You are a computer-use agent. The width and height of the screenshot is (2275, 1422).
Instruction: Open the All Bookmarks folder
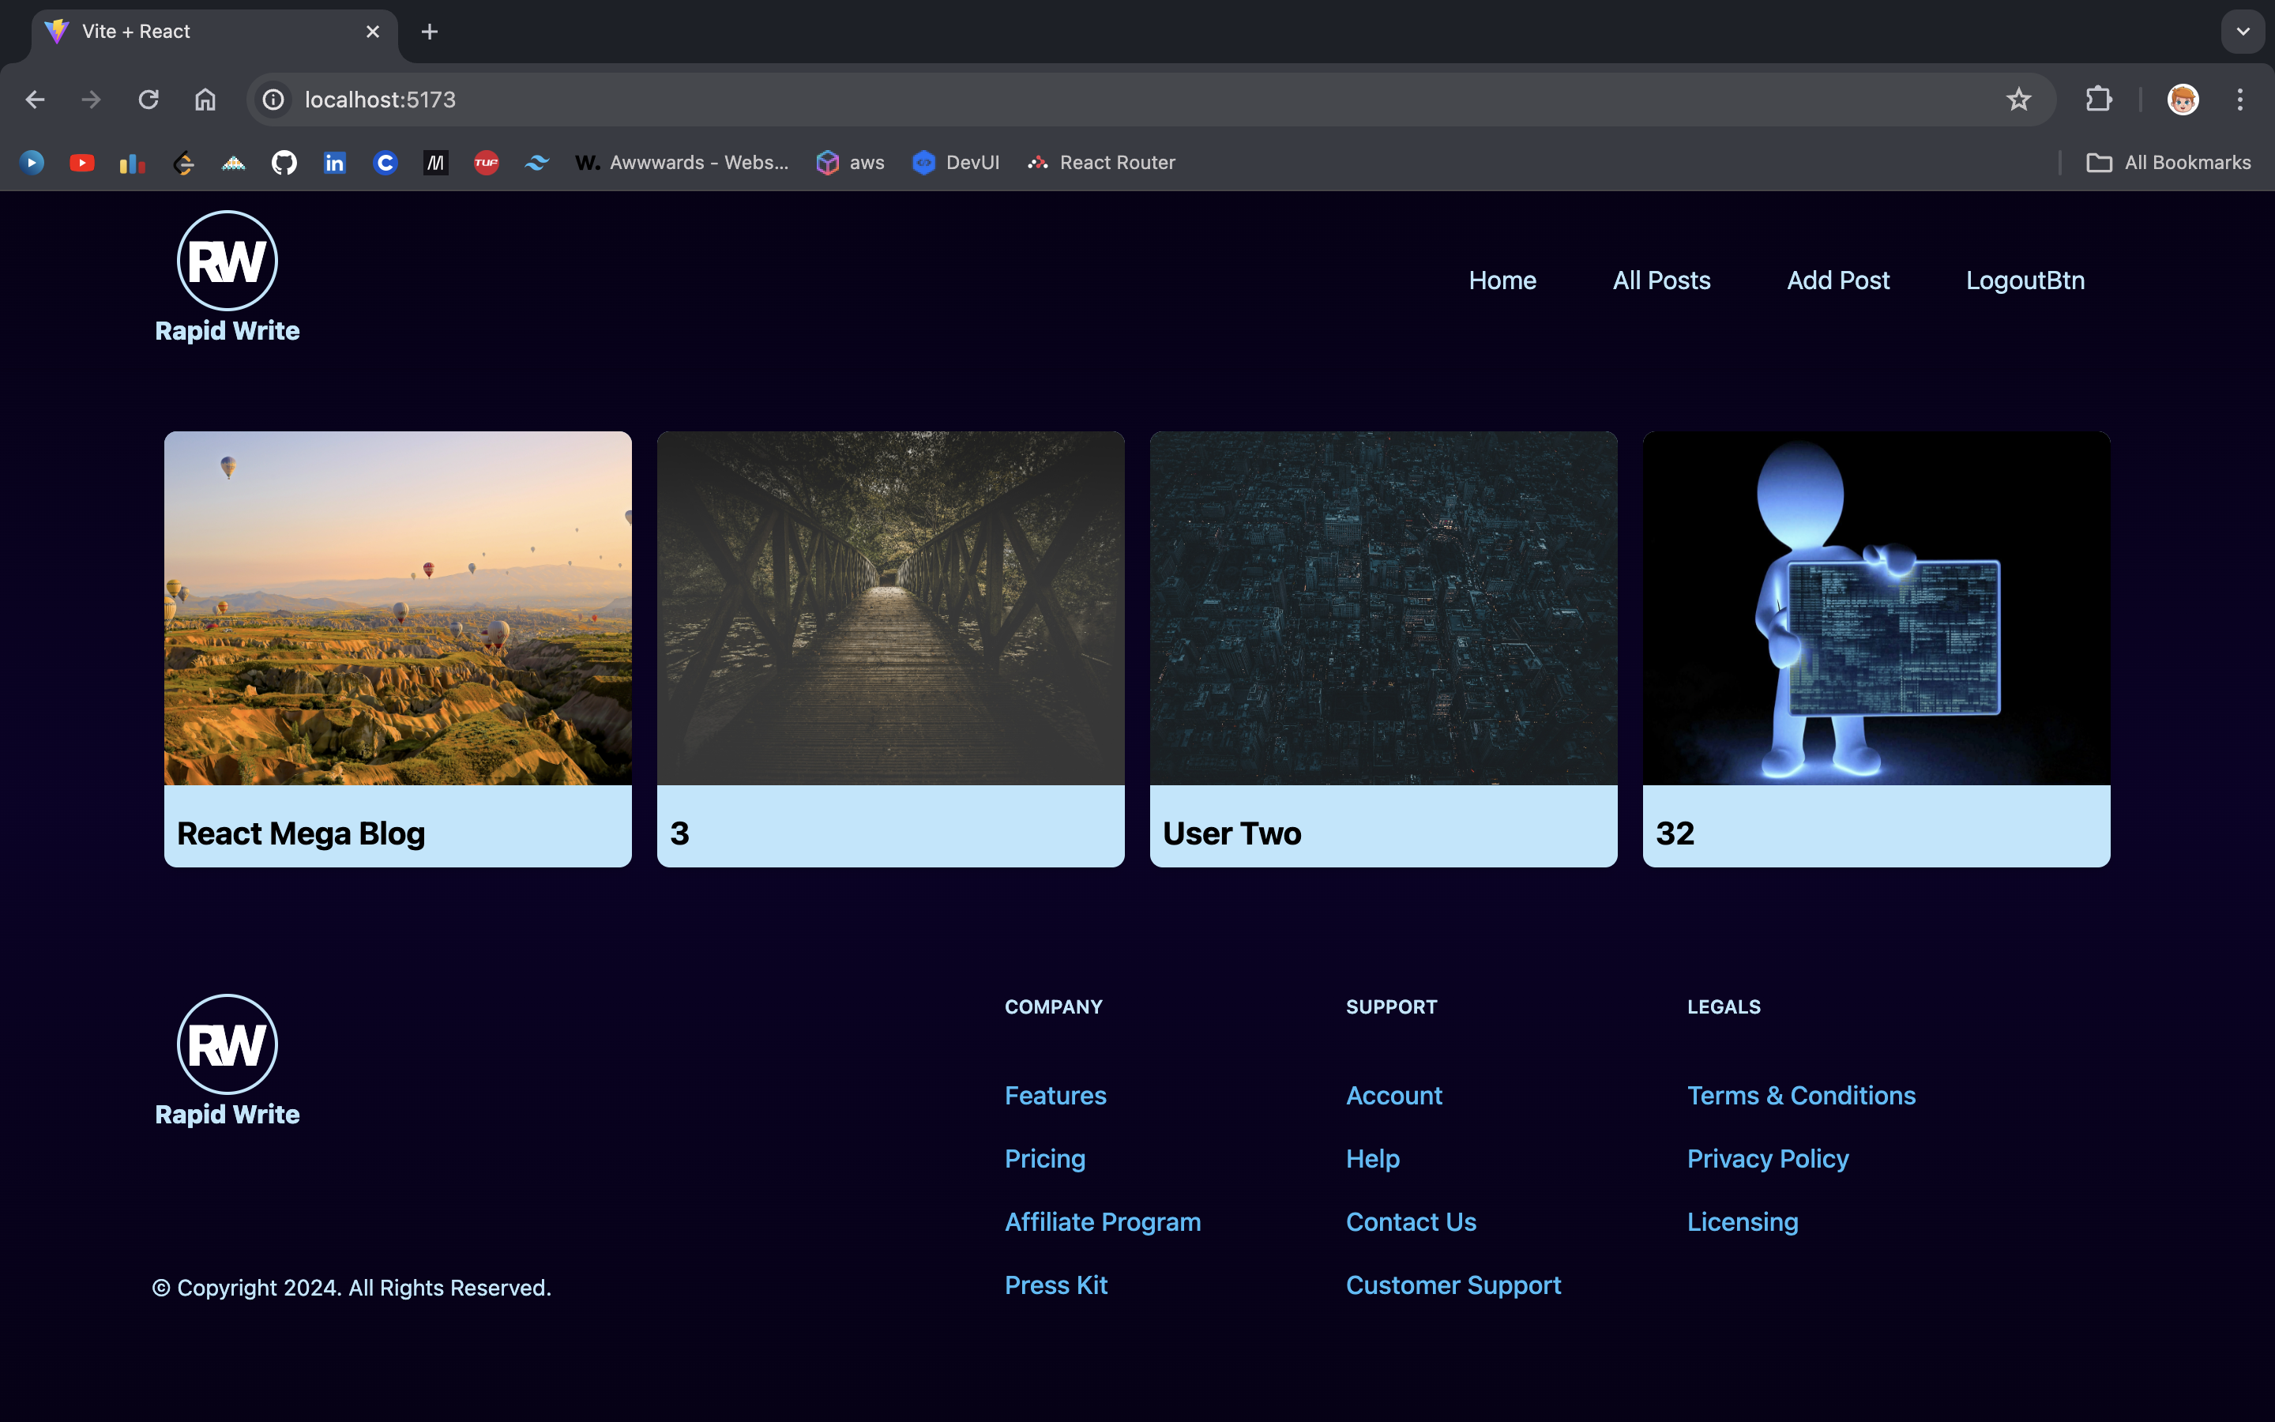pyautogui.click(x=2168, y=163)
